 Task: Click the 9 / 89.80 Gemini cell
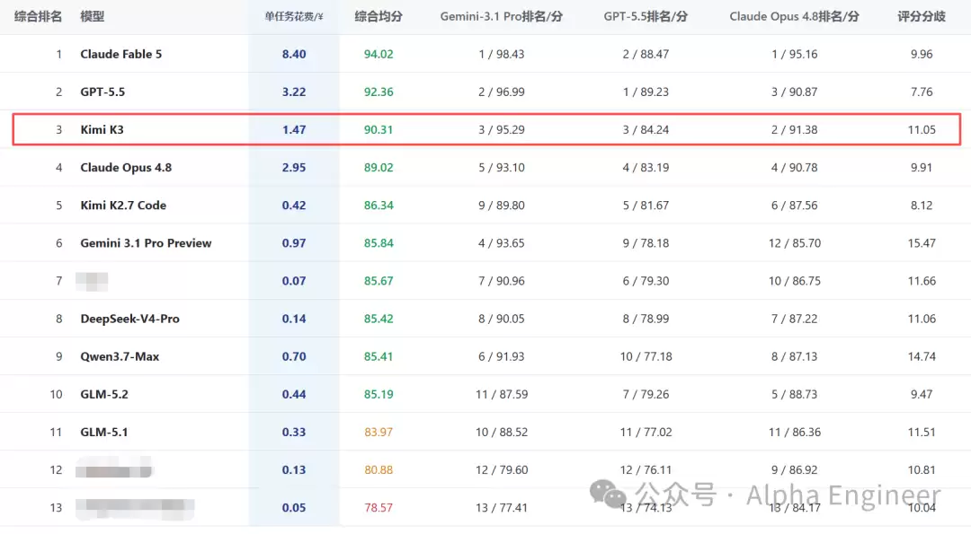(x=501, y=206)
